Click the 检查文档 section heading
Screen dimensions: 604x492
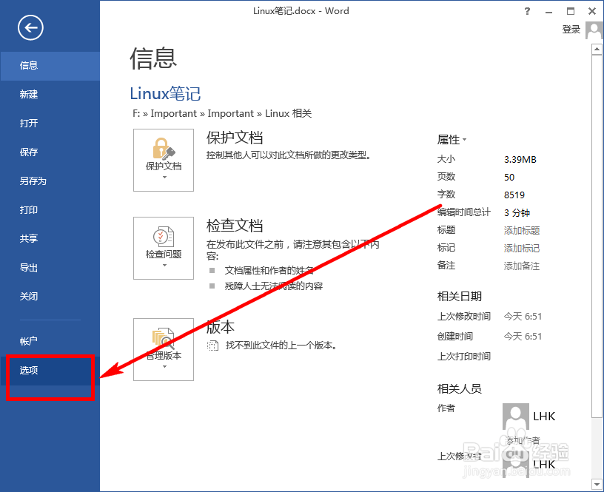coord(235,226)
